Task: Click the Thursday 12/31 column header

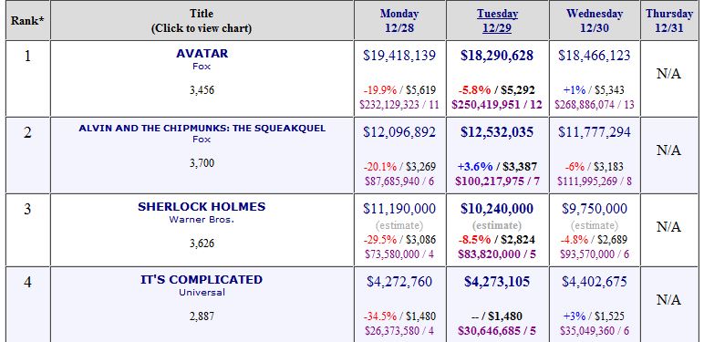Action: click(x=669, y=21)
